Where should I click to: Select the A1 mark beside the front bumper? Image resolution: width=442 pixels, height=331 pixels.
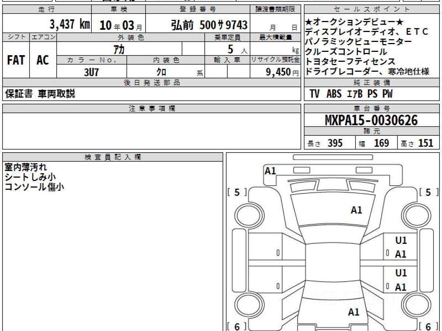270,171
